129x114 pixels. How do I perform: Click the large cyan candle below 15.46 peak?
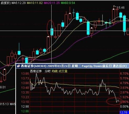point(125,24)
